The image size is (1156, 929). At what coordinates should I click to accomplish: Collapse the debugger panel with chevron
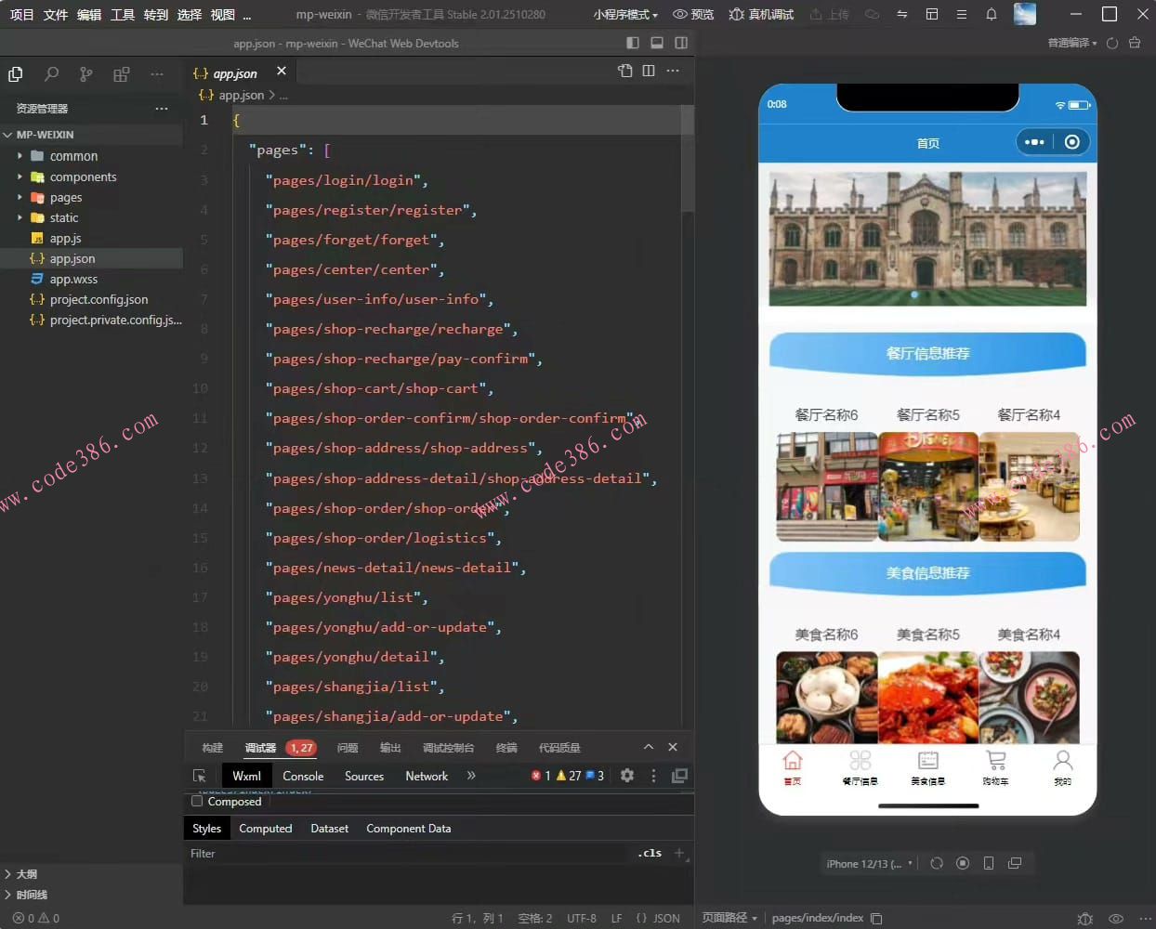649,747
